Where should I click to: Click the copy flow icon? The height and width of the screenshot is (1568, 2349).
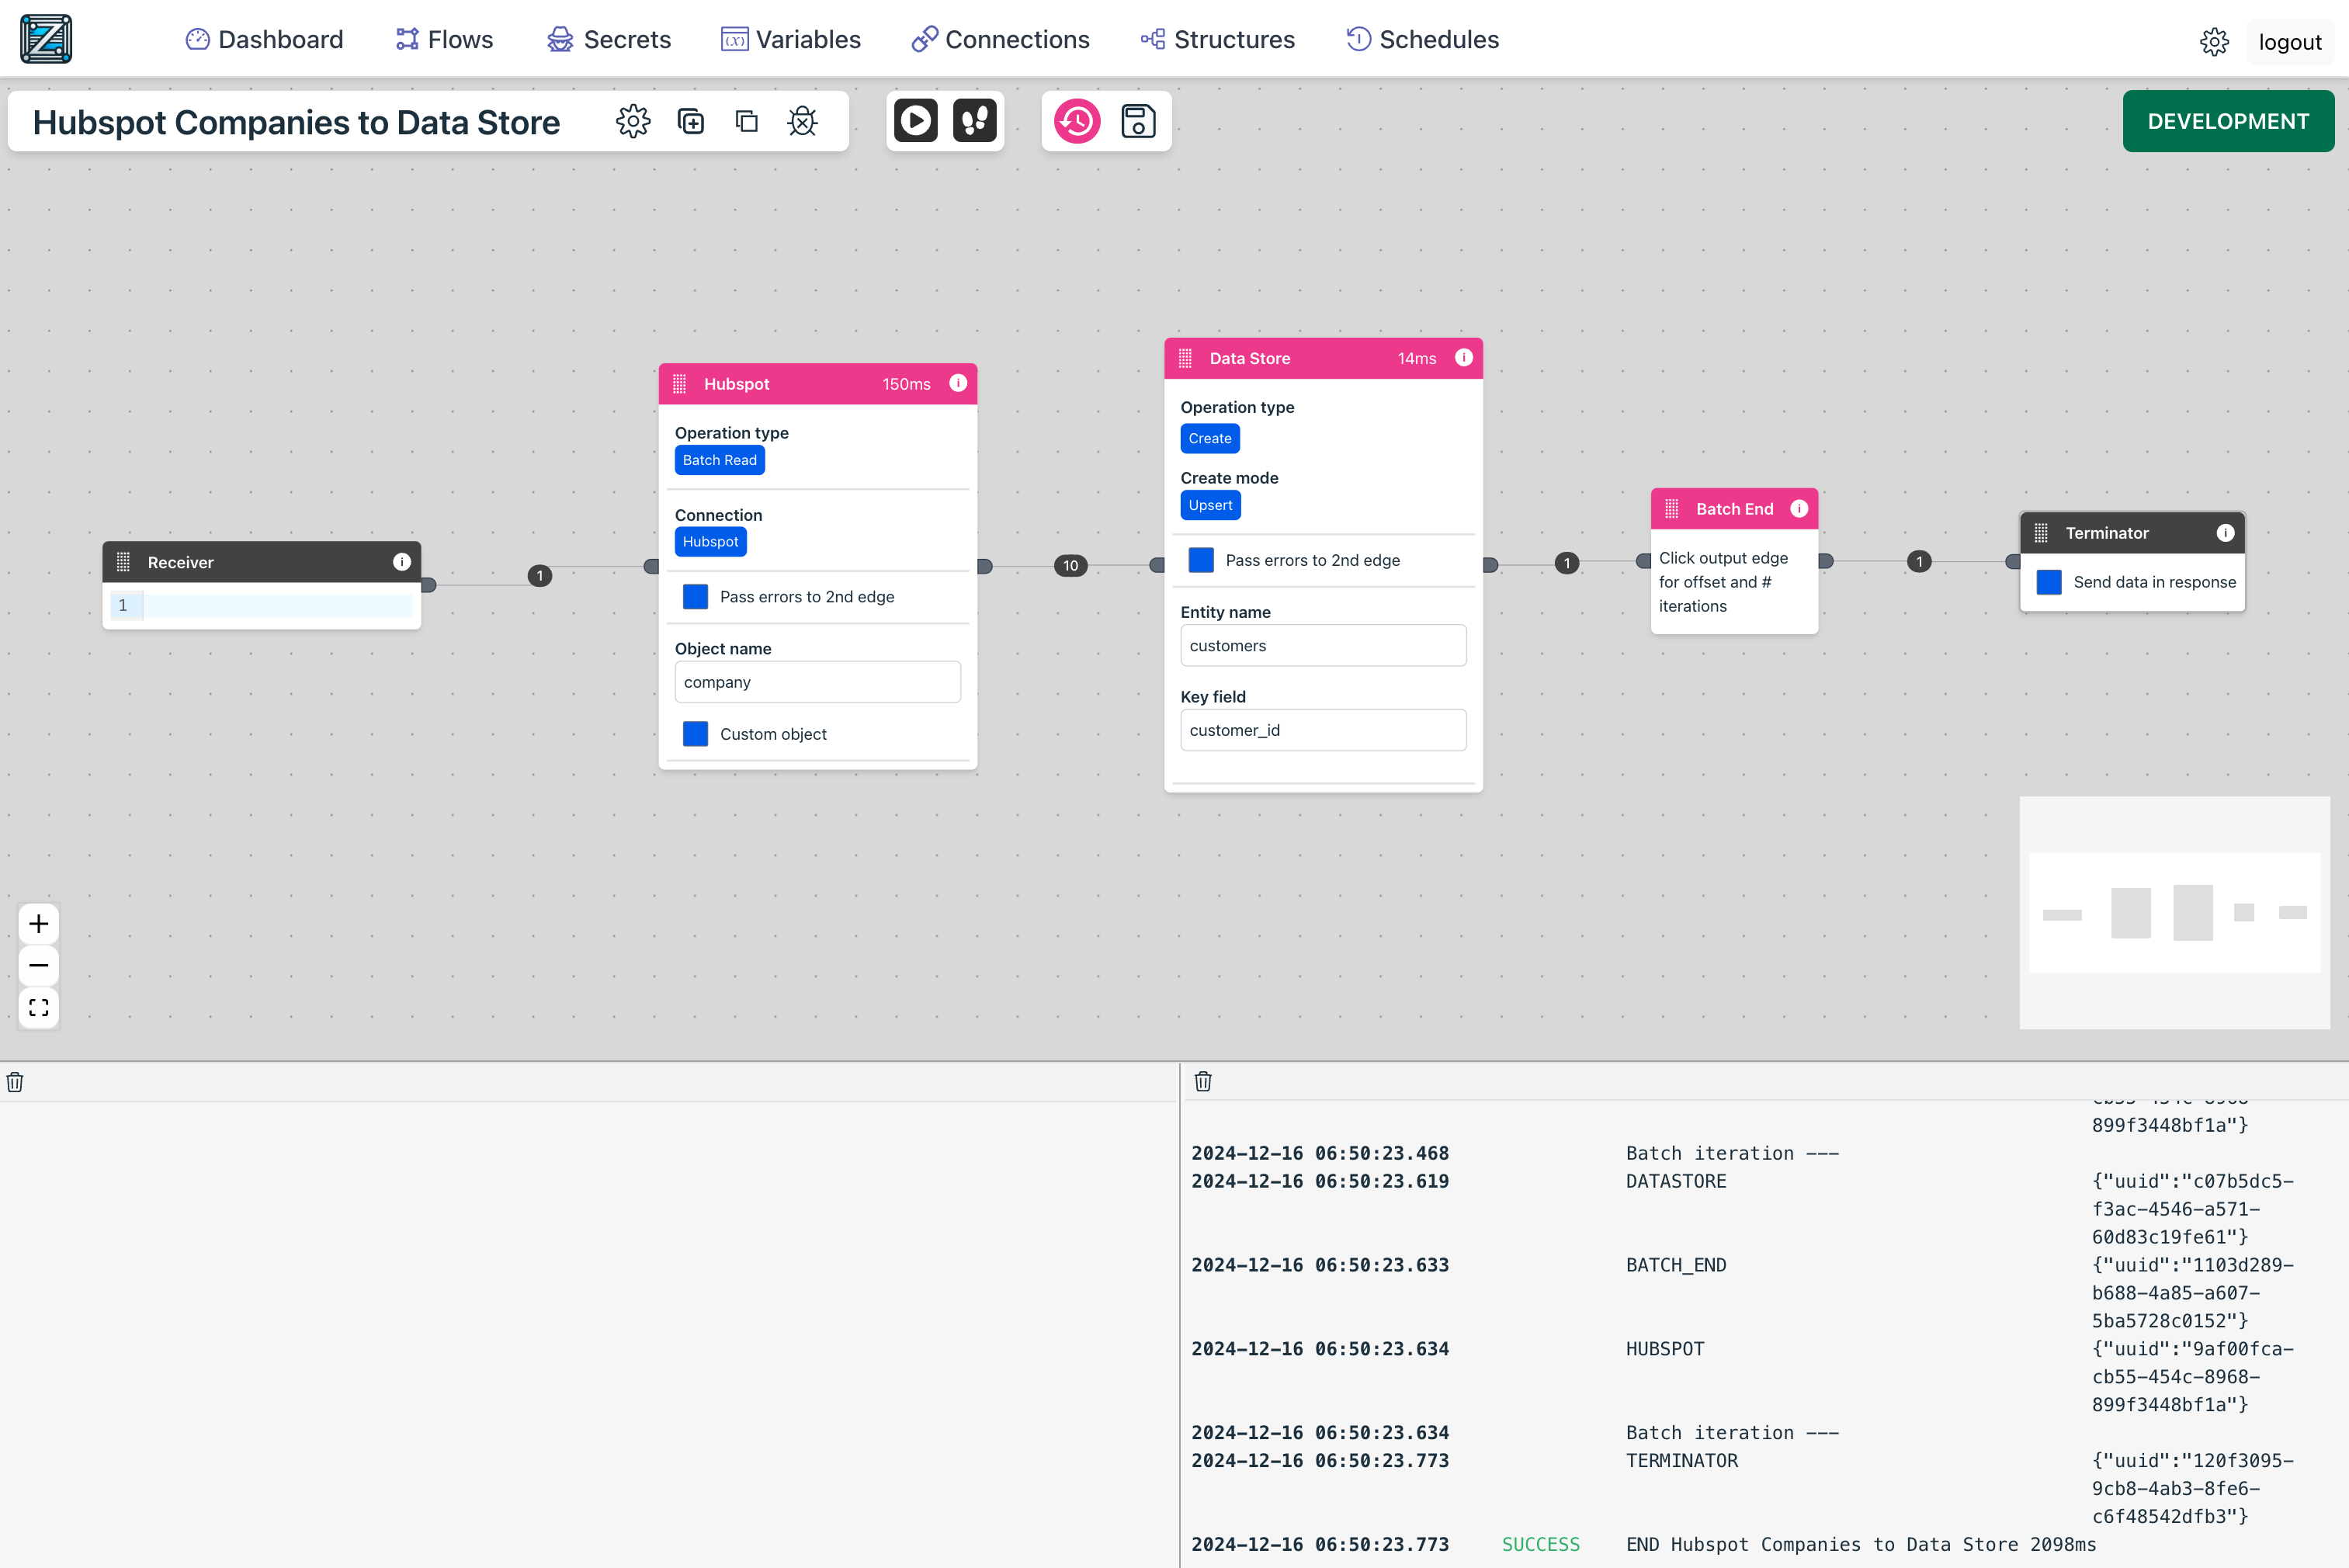click(746, 121)
